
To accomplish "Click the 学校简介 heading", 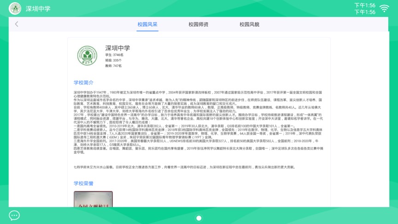I will pyautogui.click(x=83, y=83).
